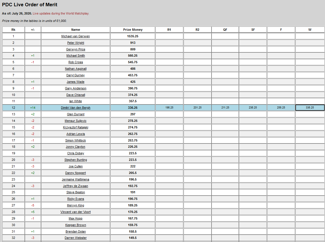The width and height of the screenshot is (325, 242).
Task: Follow the Simon Whitlock link
Action: (x=76, y=140)
